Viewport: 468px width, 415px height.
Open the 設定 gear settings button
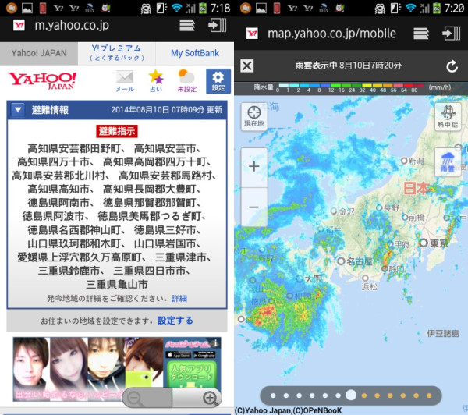(x=218, y=80)
